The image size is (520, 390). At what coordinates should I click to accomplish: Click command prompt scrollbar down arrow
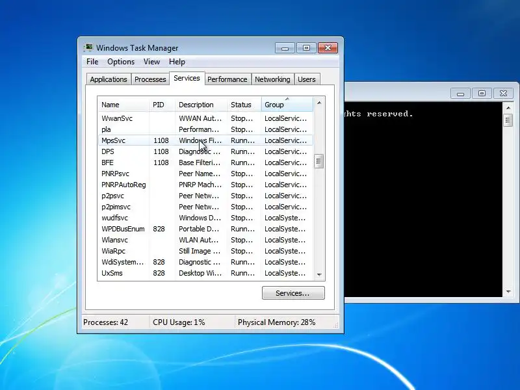point(508,292)
